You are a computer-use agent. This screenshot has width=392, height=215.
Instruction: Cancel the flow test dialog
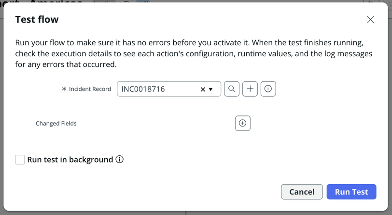302,191
